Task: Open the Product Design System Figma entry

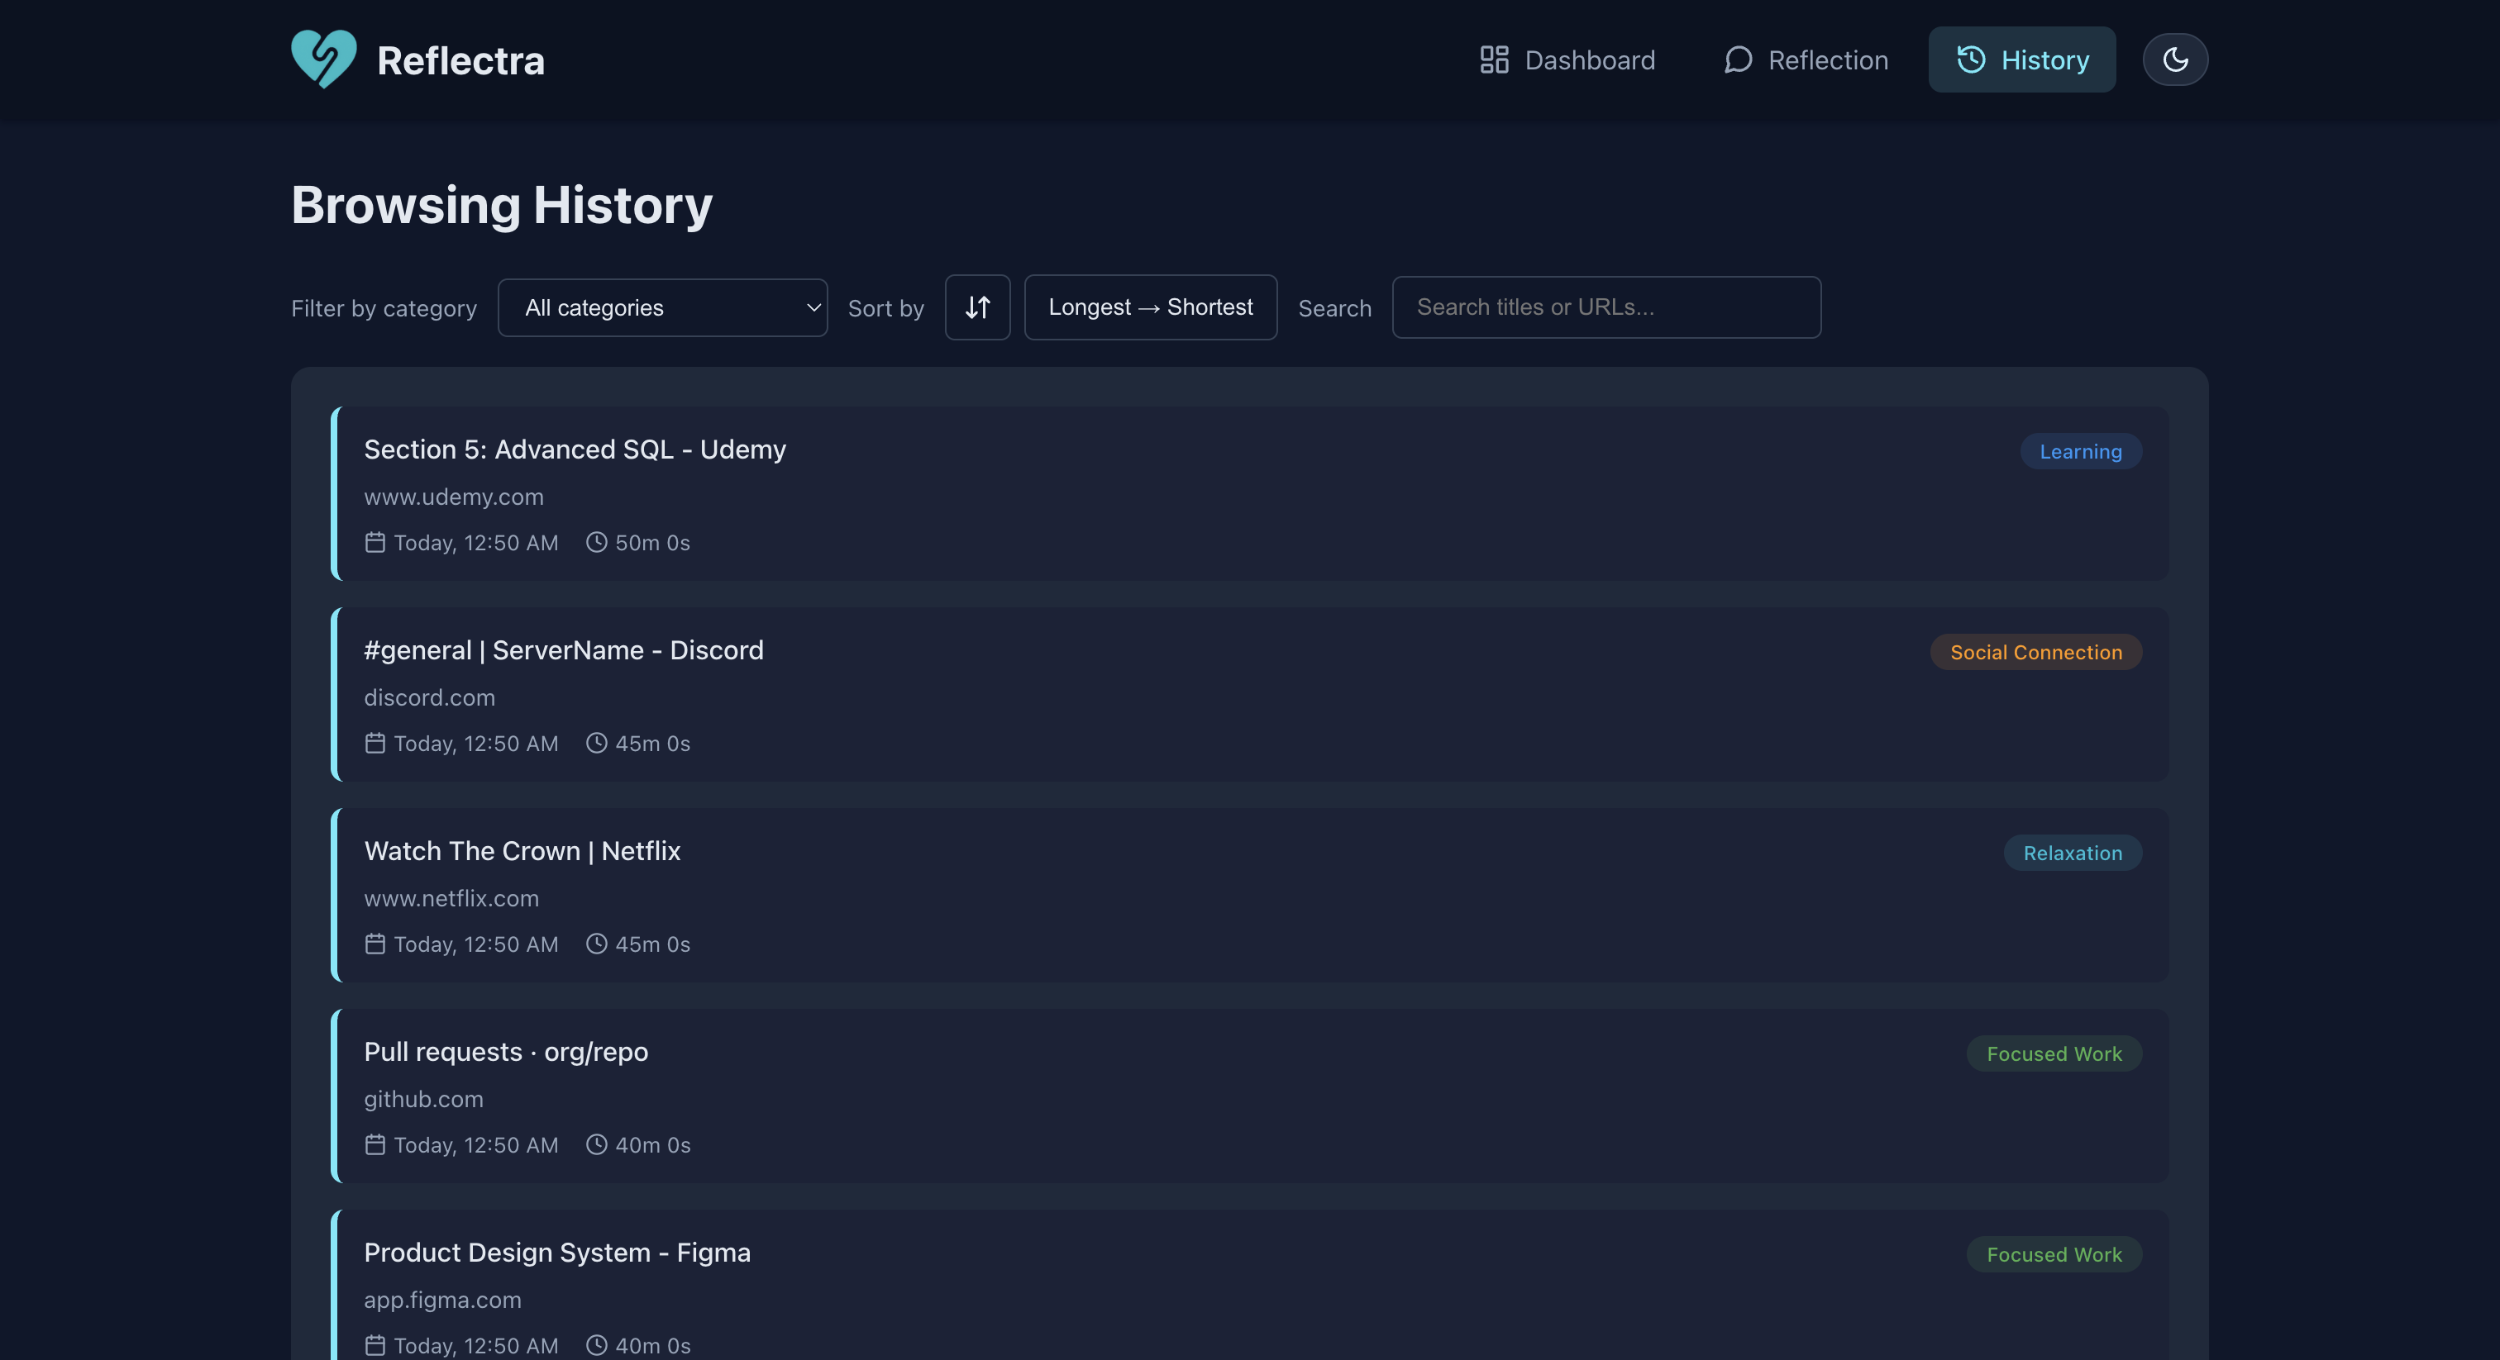Action: click(557, 1253)
